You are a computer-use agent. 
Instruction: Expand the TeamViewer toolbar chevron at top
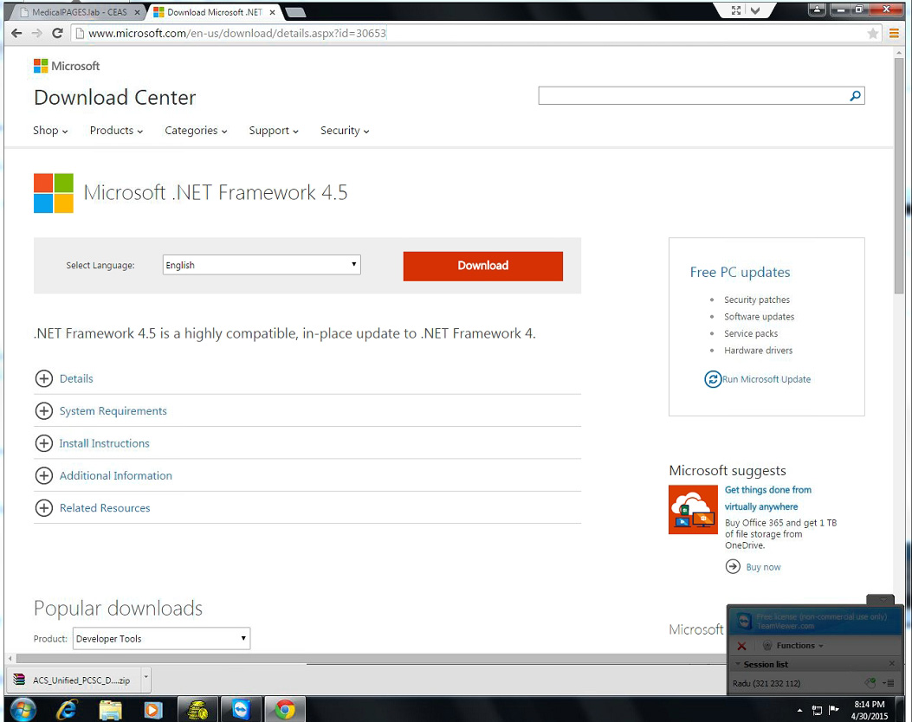(755, 10)
